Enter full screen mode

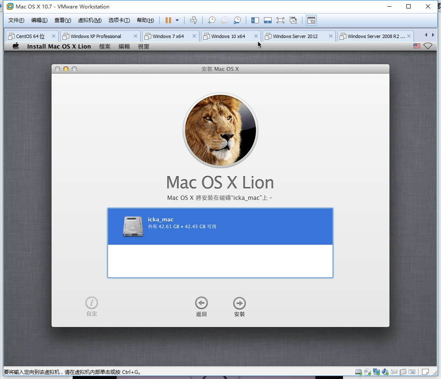click(280, 20)
